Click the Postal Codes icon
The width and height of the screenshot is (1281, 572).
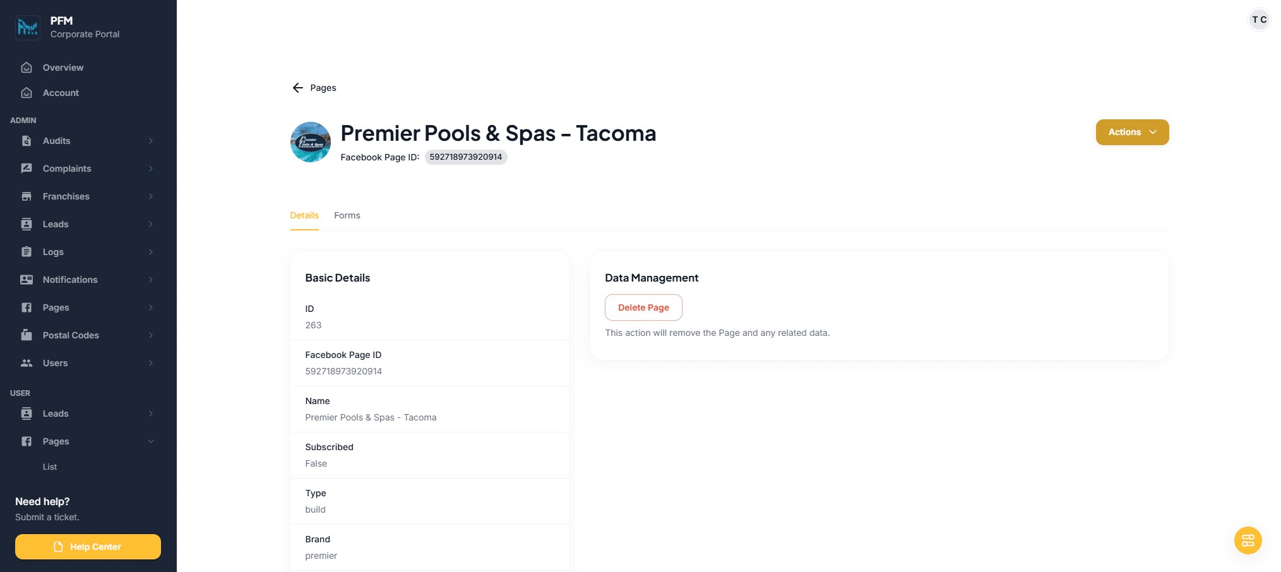coord(27,335)
